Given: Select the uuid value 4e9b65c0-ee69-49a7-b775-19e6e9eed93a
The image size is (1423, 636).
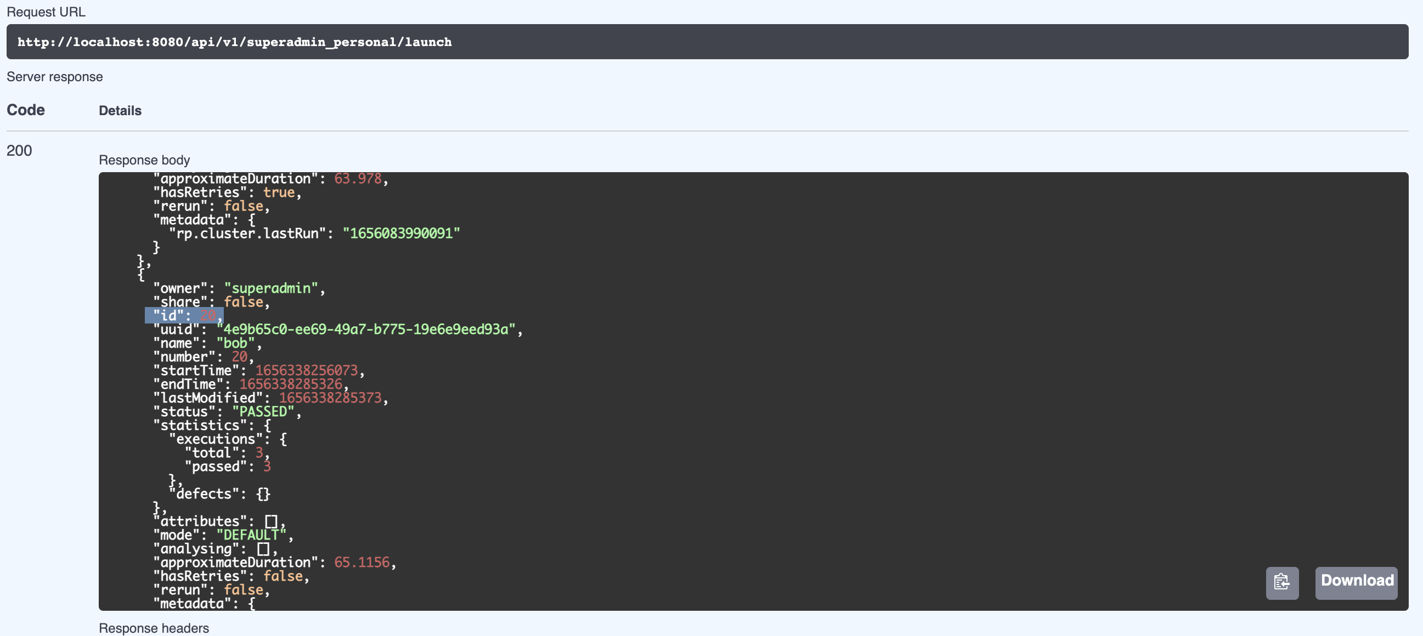Looking at the screenshot, I should 365,329.
